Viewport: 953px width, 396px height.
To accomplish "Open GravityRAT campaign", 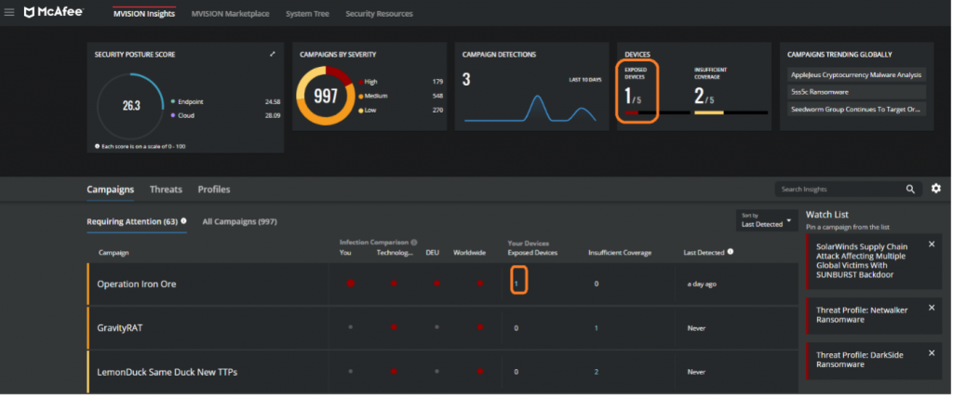I will click(120, 327).
